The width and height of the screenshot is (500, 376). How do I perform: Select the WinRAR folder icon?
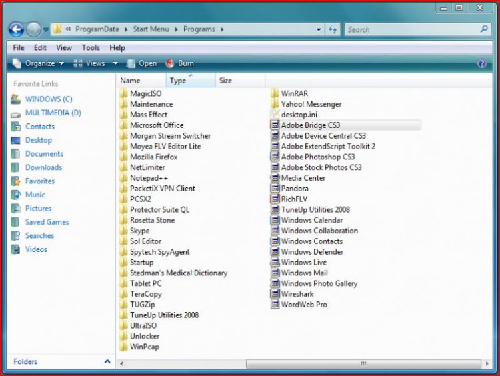[x=275, y=94]
